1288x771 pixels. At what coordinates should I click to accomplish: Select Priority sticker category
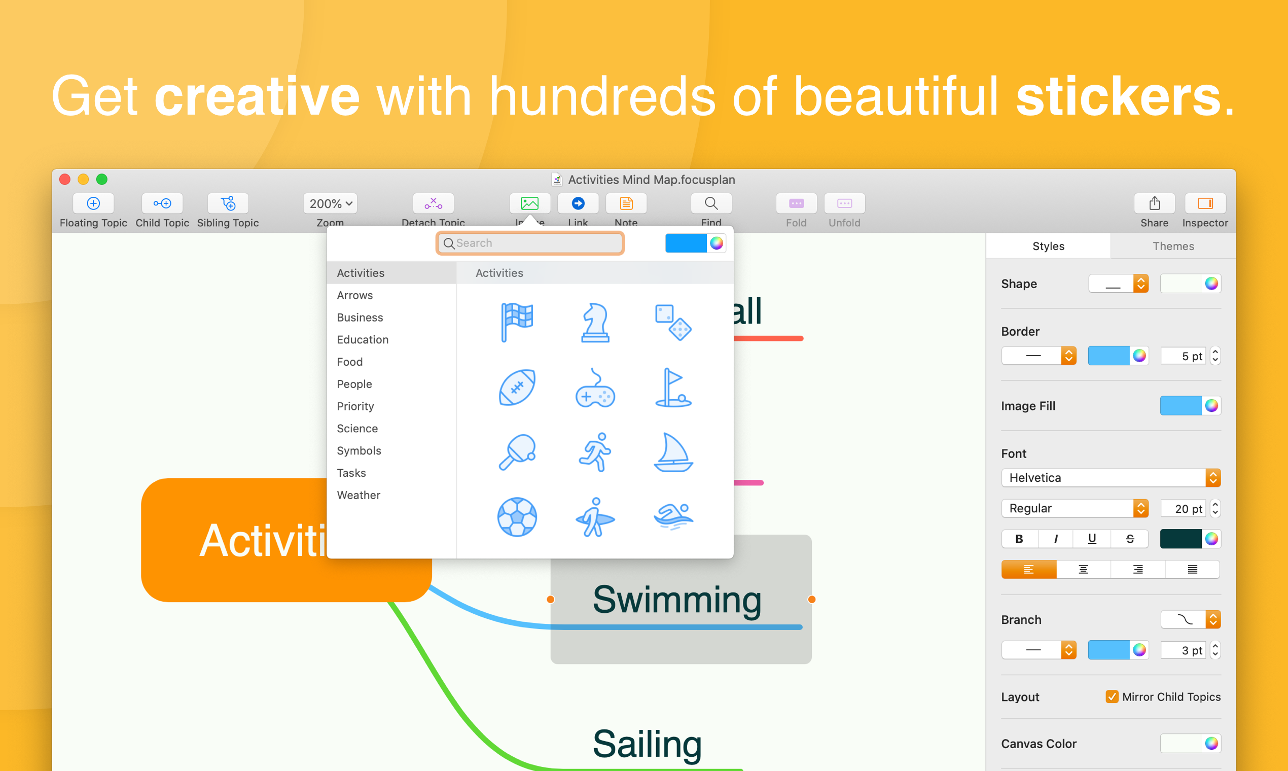391,406
